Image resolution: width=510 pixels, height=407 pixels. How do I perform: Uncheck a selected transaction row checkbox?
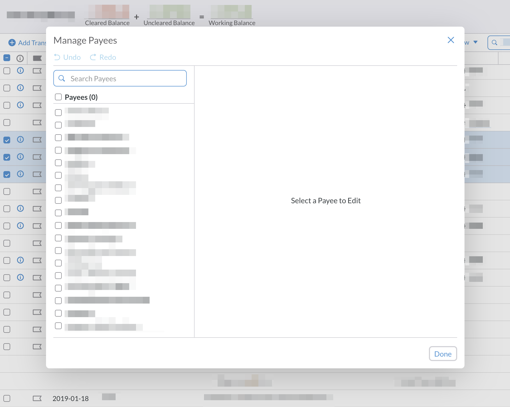click(7, 139)
